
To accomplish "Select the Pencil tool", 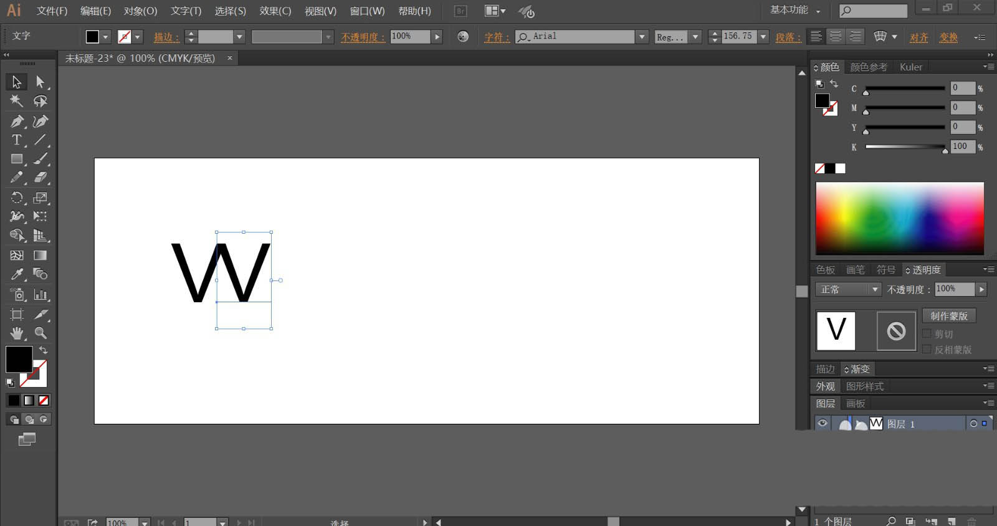I will [x=17, y=178].
